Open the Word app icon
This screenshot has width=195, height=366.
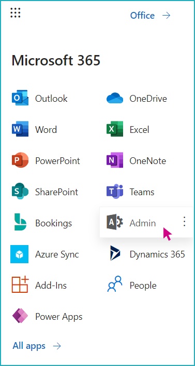click(20, 129)
